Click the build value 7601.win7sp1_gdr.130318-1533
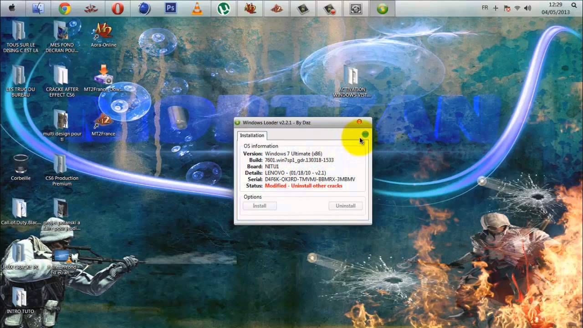 [x=299, y=160]
